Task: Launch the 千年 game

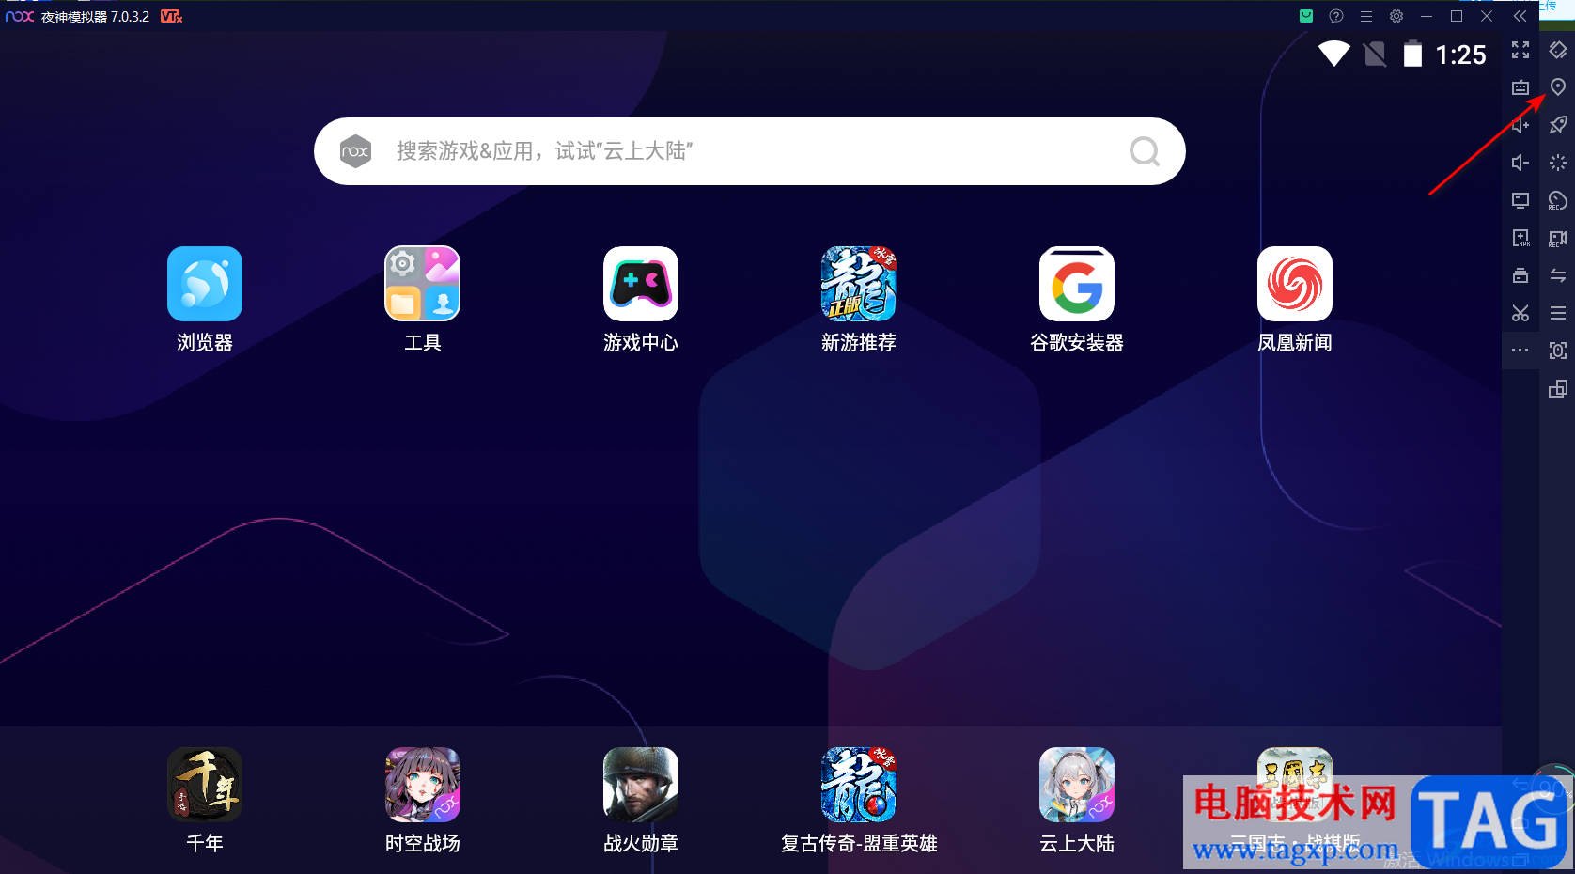Action: 205,785
